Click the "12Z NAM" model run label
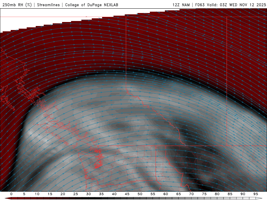The height and width of the screenshot is (200, 267). pyautogui.click(x=181, y=5)
